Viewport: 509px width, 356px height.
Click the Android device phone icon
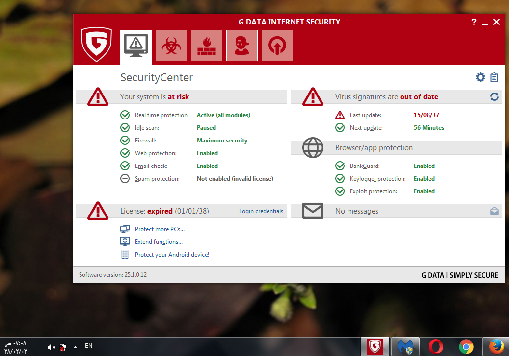pos(125,255)
